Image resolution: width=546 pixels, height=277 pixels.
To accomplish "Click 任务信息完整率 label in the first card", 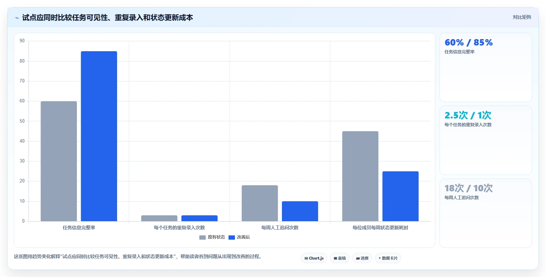I will [x=460, y=52].
